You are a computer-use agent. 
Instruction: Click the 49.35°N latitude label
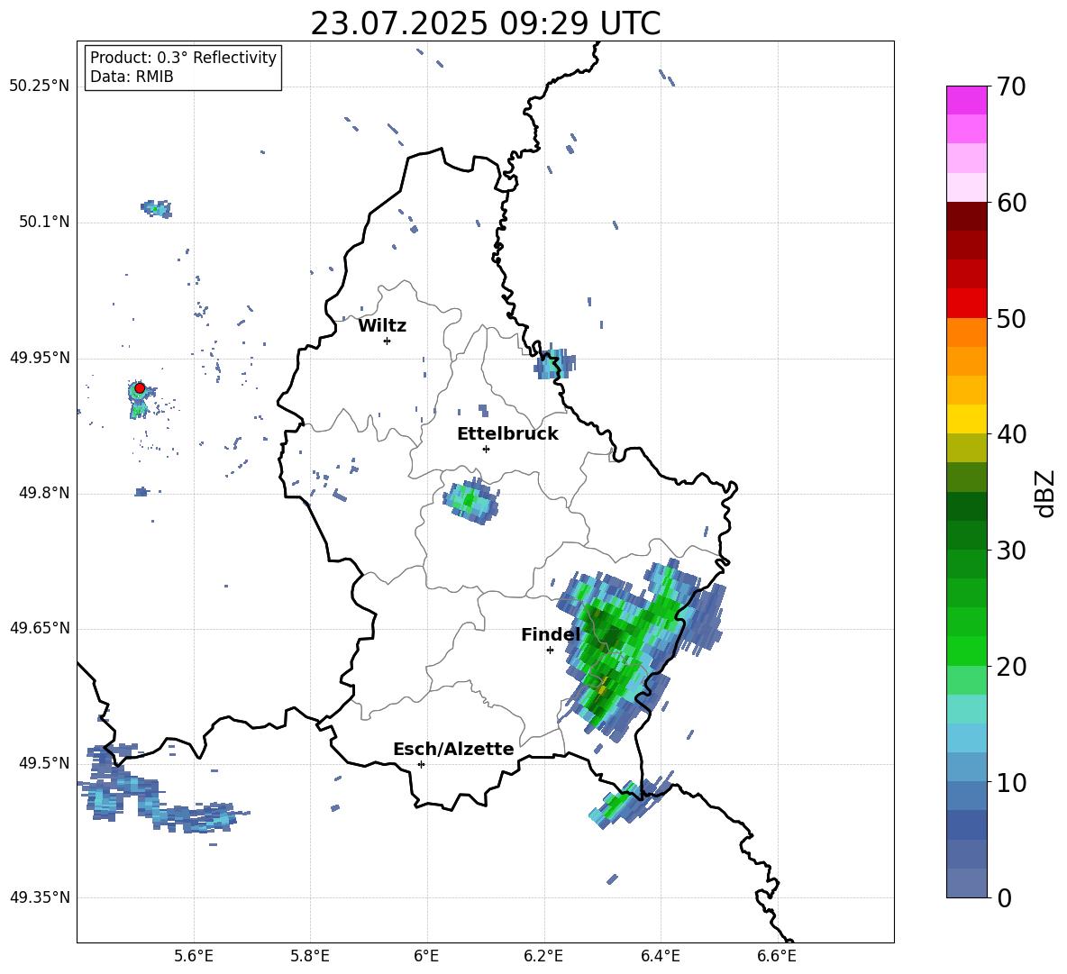click(x=40, y=897)
